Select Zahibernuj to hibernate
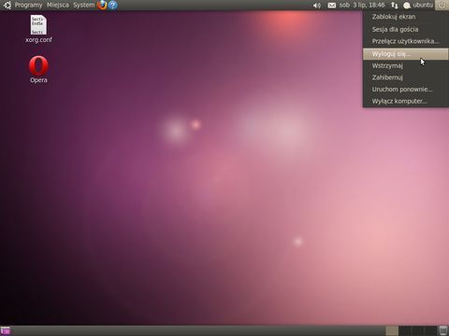 [x=406, y=77]
